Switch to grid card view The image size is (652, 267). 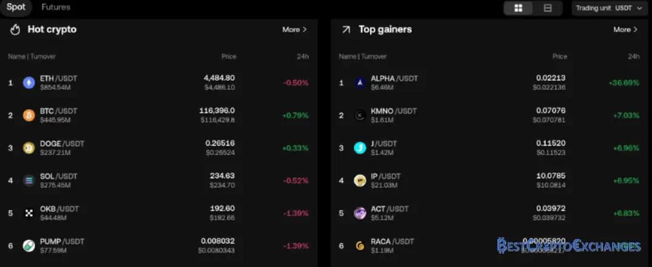pos(518,8)
